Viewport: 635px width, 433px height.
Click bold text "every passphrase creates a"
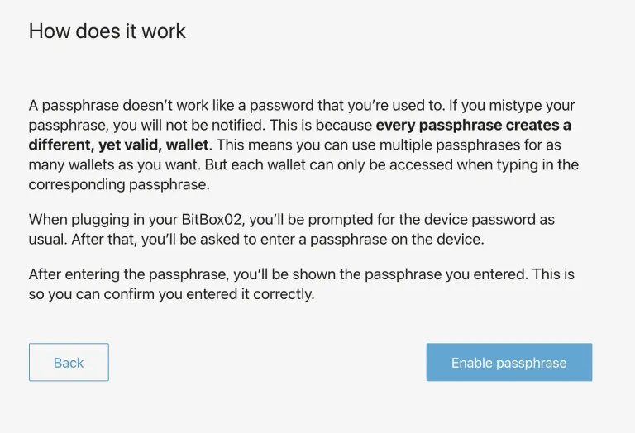pos(473,126)
